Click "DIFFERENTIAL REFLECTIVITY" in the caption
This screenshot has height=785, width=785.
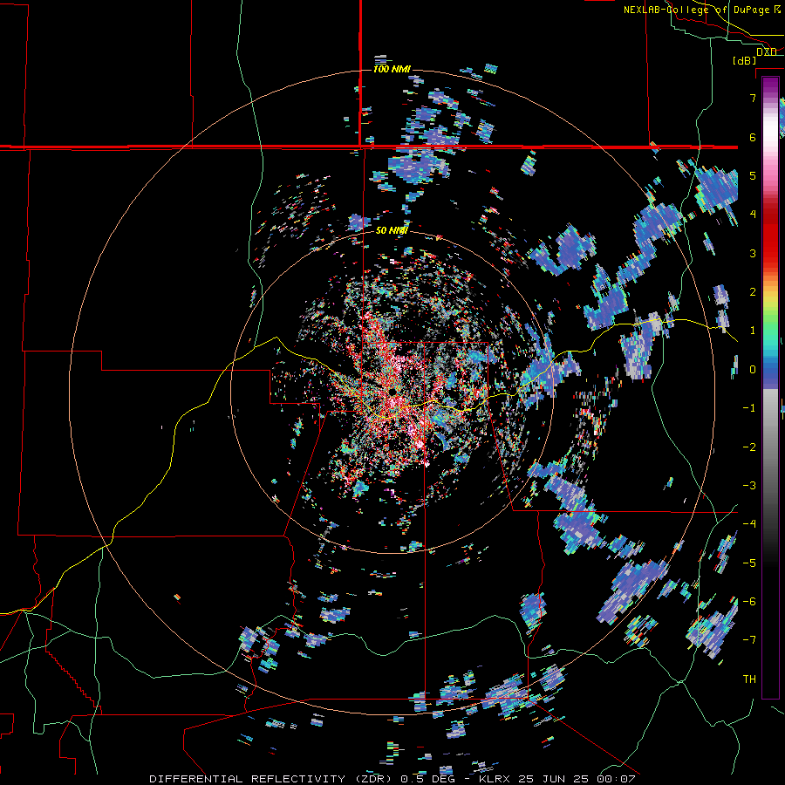[248, 779]
